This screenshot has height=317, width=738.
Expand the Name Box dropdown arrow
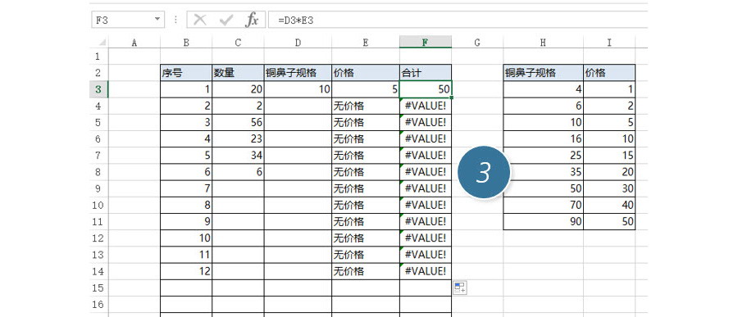coord(157,20)
